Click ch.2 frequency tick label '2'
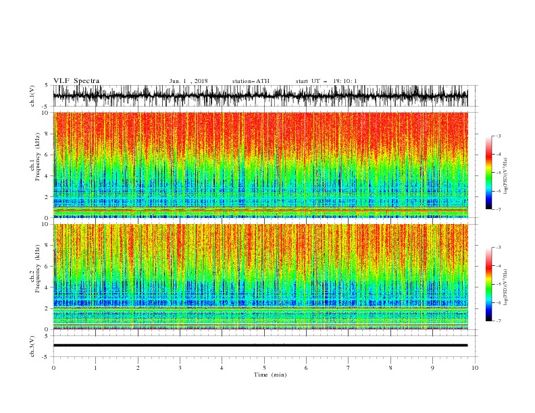 click(x=47, y=308)
